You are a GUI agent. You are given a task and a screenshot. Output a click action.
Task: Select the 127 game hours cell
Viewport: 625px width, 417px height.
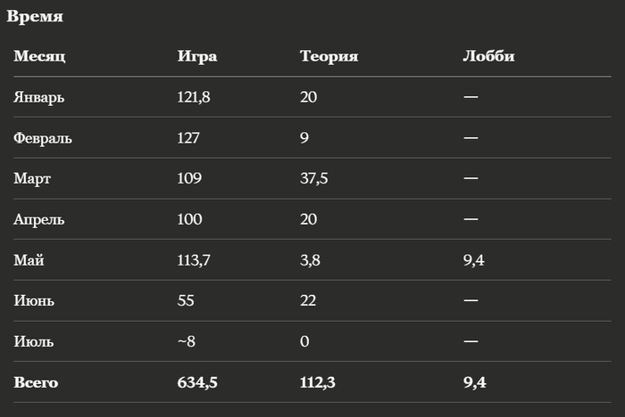(x=188, y=138)
